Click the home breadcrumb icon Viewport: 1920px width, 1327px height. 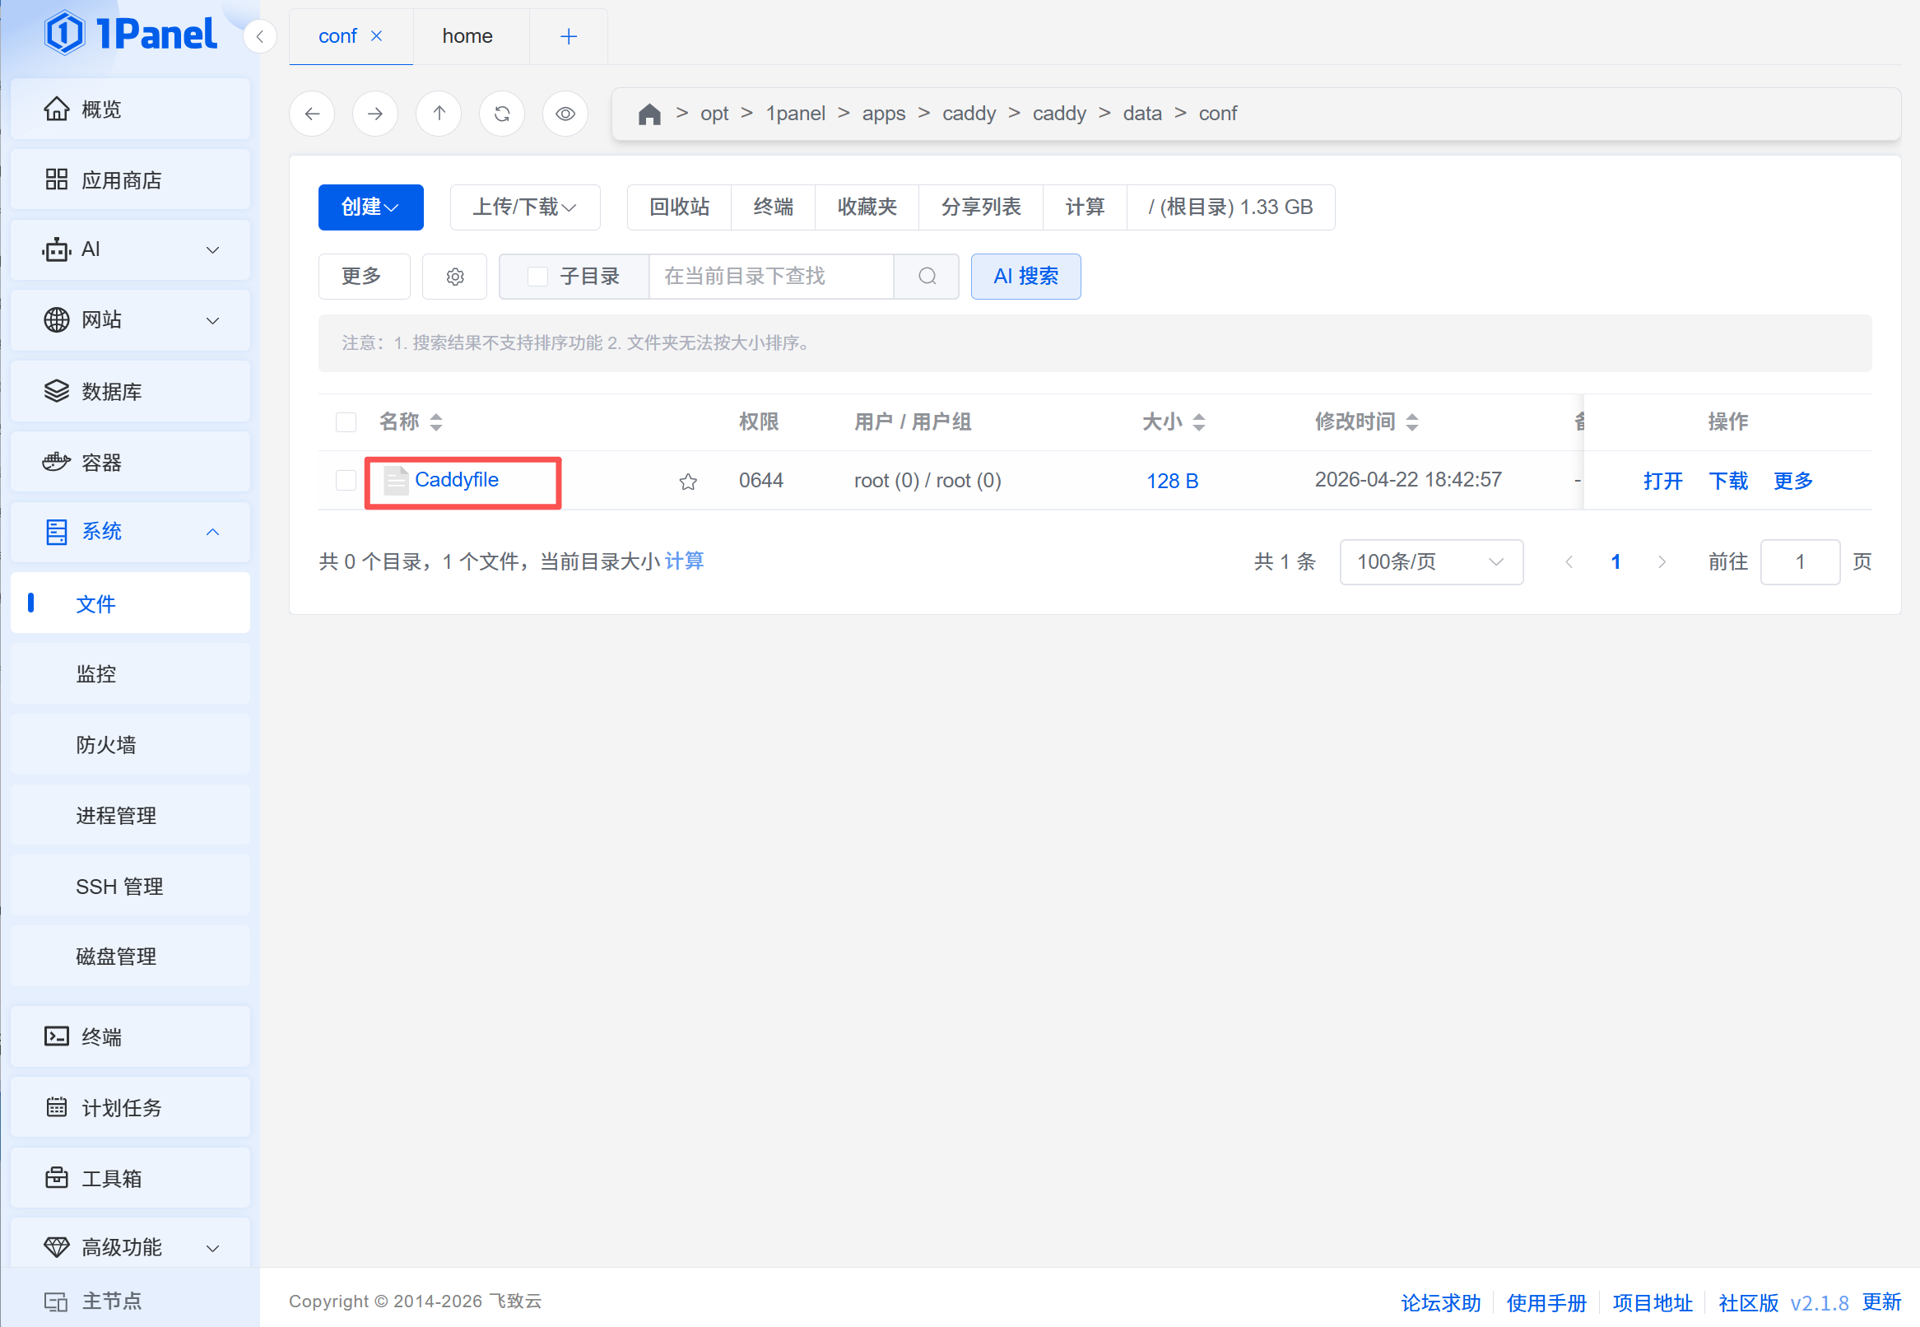pos(649,114)
